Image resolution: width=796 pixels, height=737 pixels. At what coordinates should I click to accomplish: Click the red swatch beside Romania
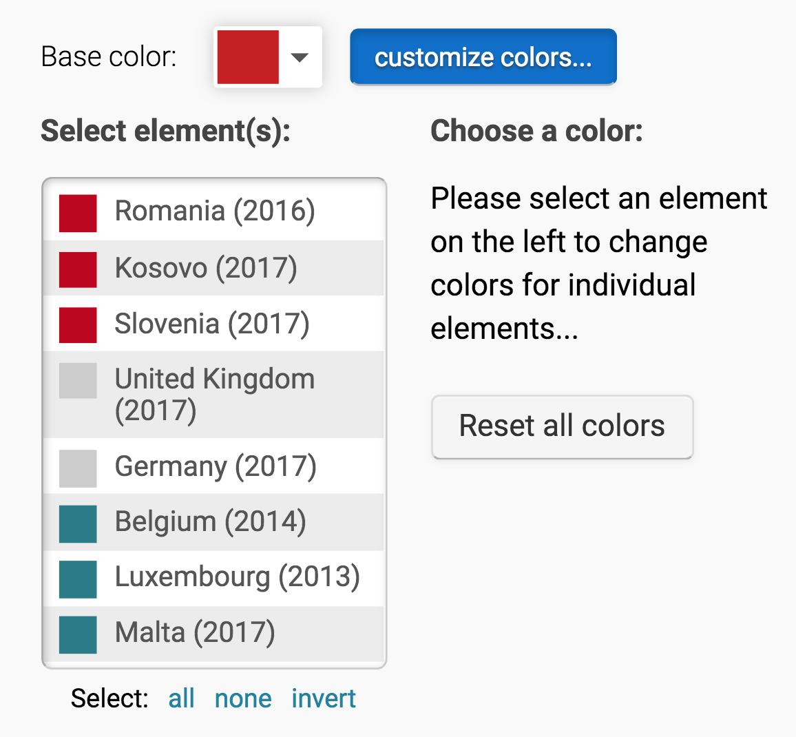pos(78,213)
